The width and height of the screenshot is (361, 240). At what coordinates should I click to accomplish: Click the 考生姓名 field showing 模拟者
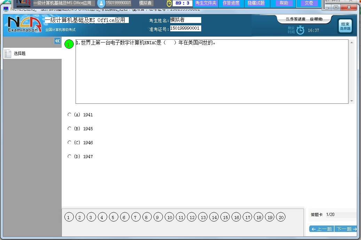click(x=185, y=20)
